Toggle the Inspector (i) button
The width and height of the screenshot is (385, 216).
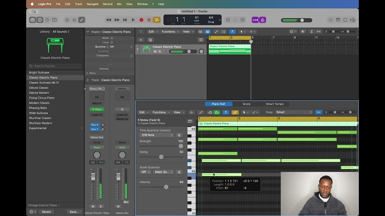point(40,20)
